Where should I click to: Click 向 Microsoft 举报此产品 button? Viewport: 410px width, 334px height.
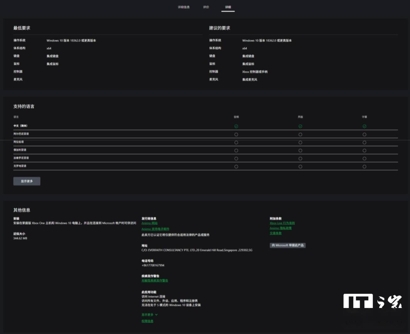point(288,245)
